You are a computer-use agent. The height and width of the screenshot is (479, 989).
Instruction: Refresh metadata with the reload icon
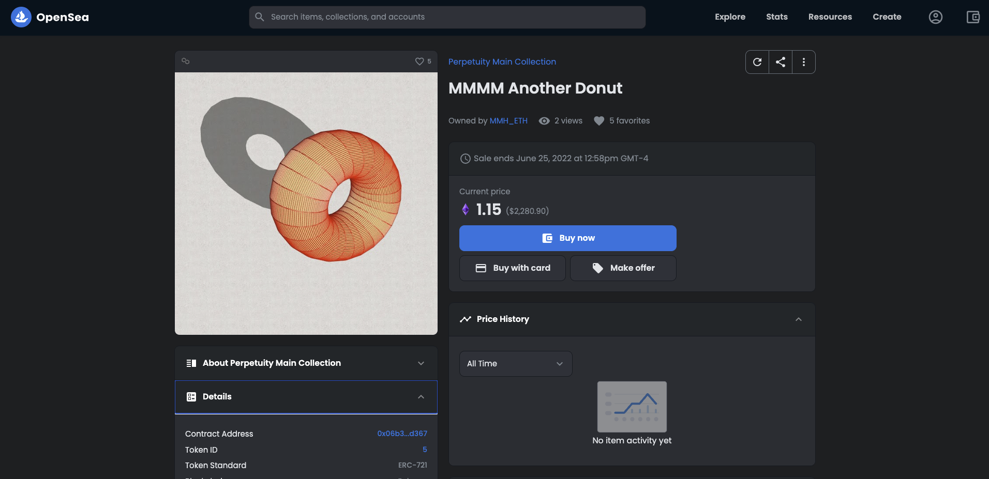(x=757, y=62)
